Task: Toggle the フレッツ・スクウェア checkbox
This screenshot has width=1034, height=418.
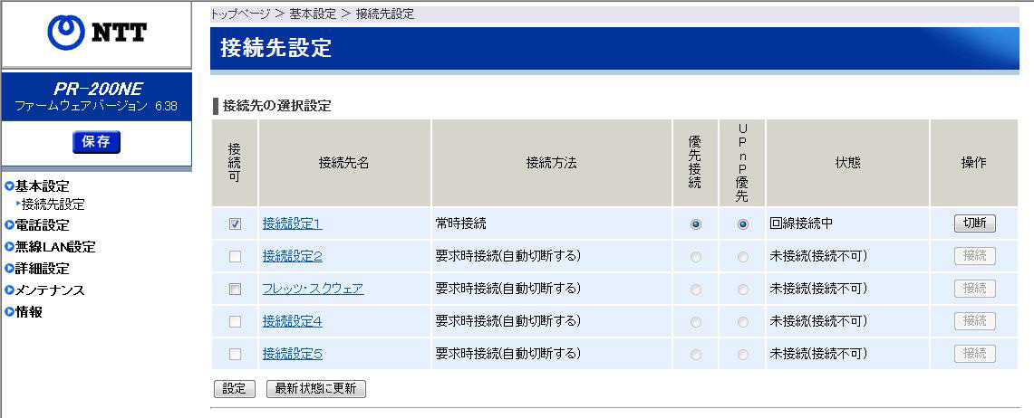Action: (236, 290)
